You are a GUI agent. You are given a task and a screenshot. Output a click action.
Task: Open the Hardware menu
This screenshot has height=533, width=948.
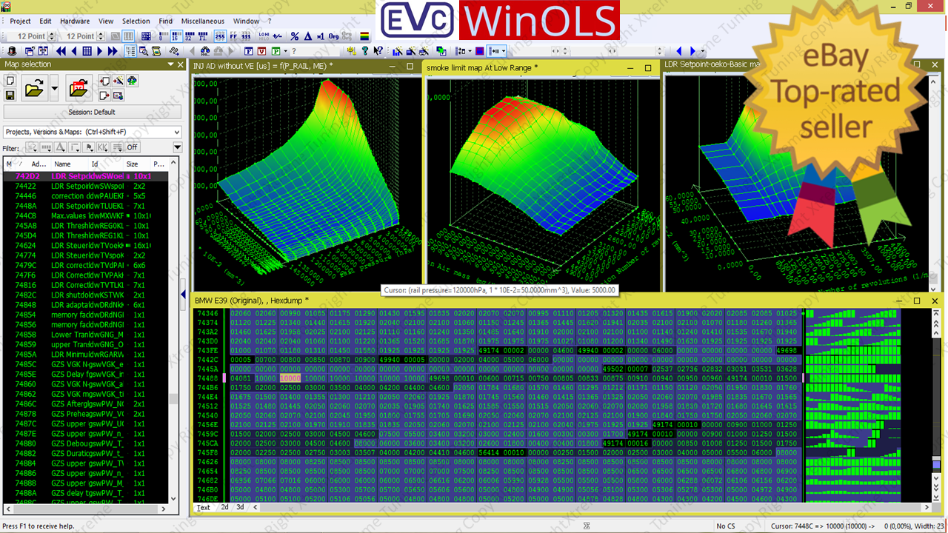75,21
